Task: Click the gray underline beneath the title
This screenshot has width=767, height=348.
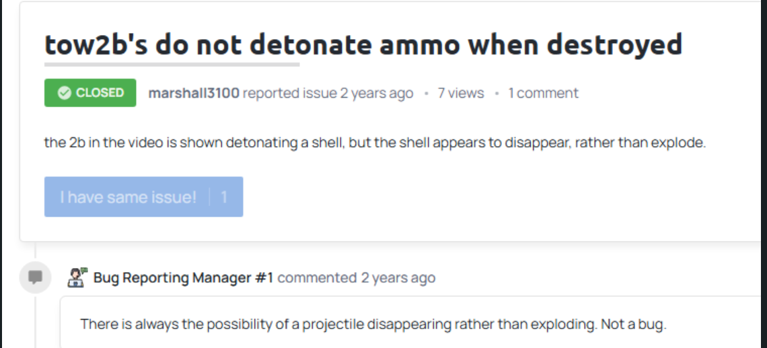Action: tap(172, 65)
